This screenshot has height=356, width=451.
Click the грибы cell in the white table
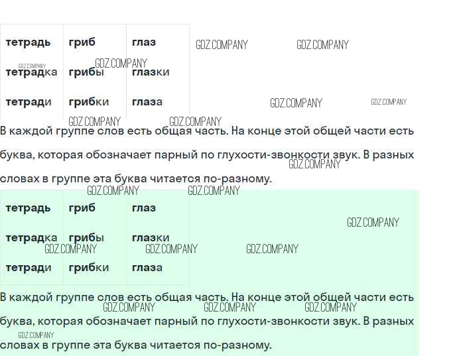coord(86,72)
